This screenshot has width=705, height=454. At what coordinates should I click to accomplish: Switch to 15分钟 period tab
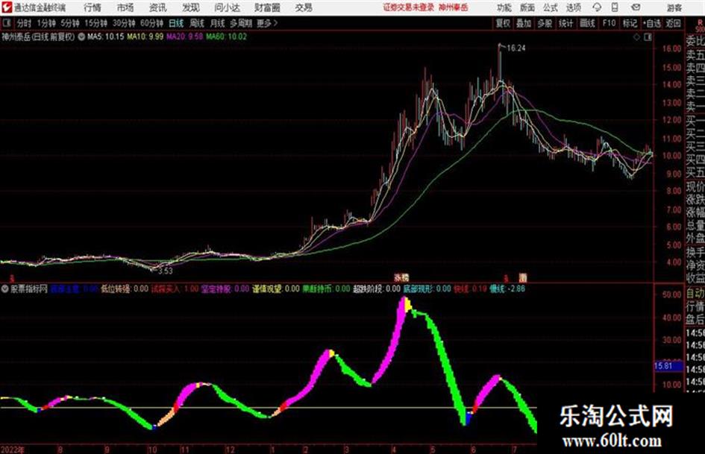point(95,23)
